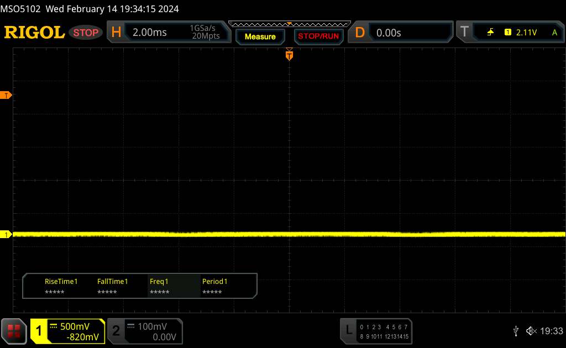Click the USB connection status icon
566x348 pixels.
(x=516, y=331)
